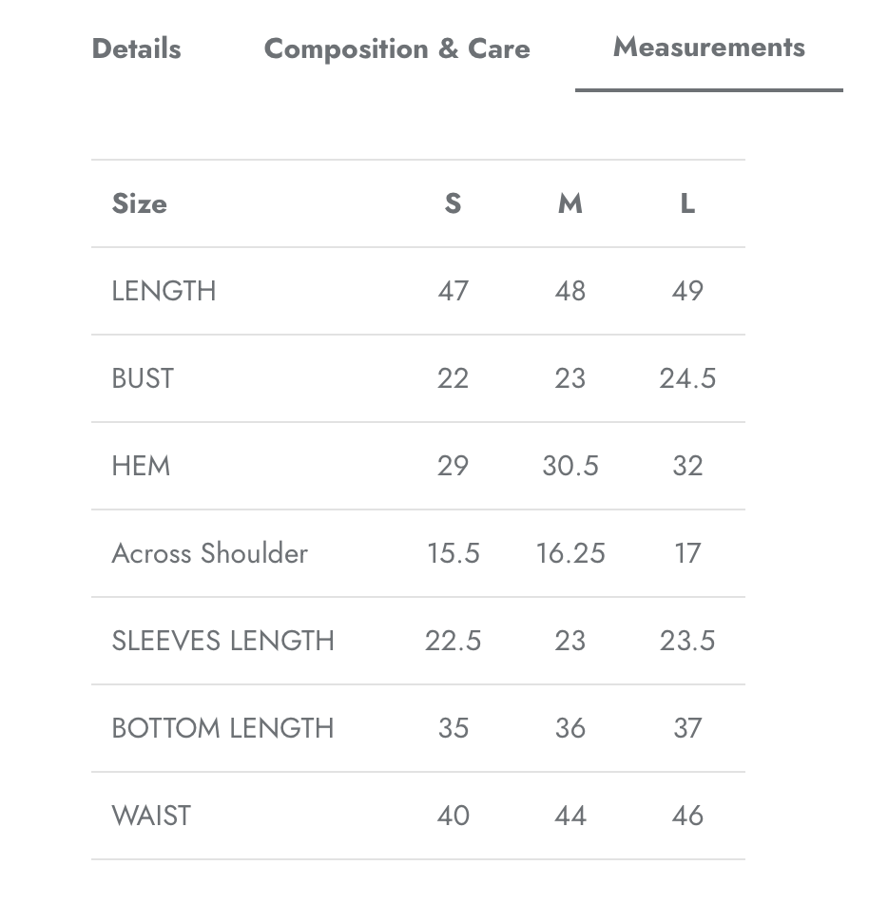Click the Across Shoulder row label
Screen dimensions: 869x923
coord(209,553)
